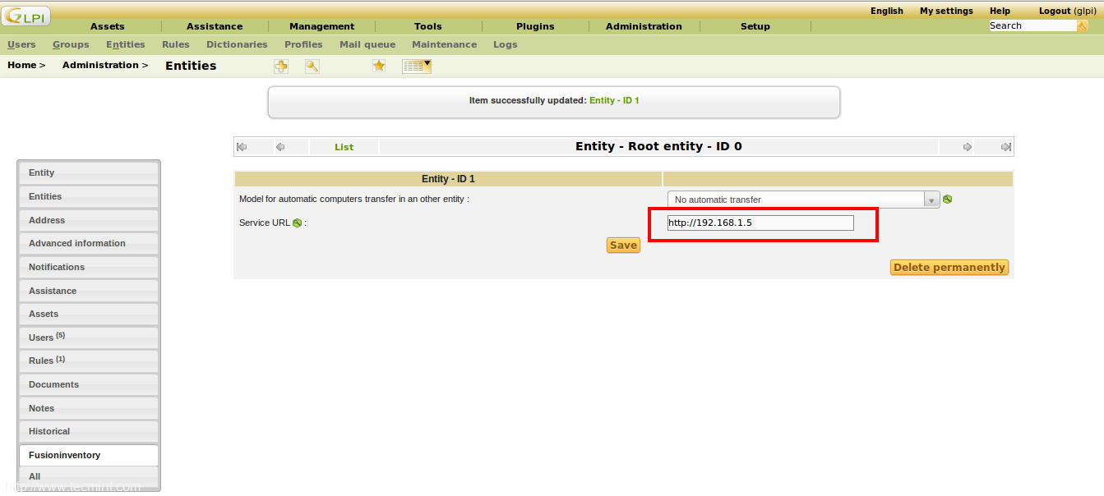Click Administration in breadcrumb
The width and height of the screenshot is (1104, 496).
pos(100,65)
